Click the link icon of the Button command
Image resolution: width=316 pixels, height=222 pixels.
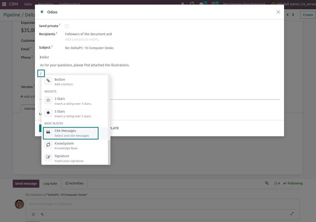(48, 81)
